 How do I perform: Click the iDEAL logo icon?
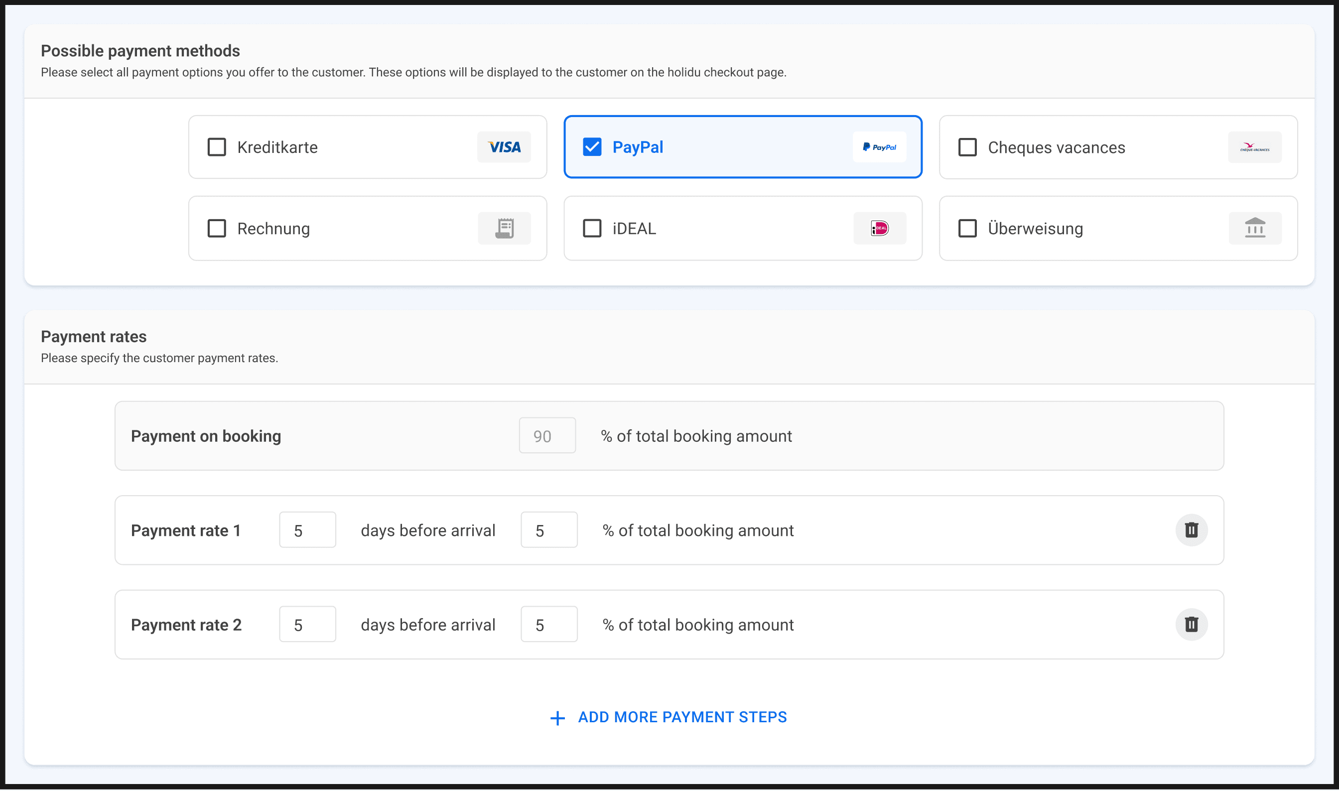[879, 228]
